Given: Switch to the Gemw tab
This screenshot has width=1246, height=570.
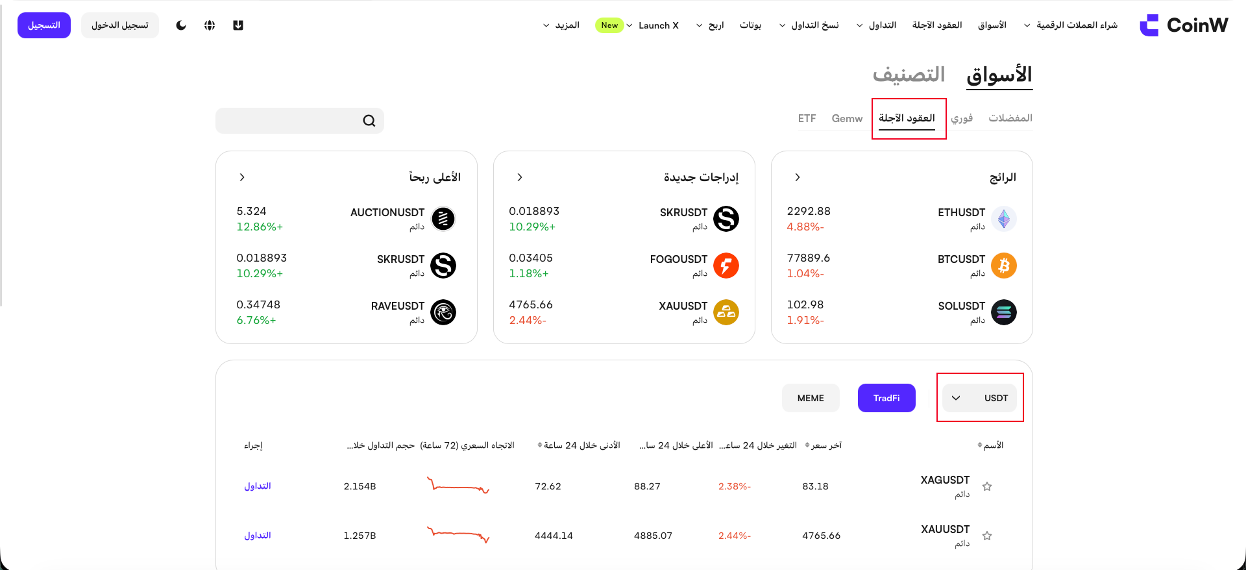Looking at the screenshot, I should [847, 118].
